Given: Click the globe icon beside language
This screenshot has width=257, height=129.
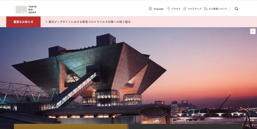Looking at the screenshot, I should [150, 9].
